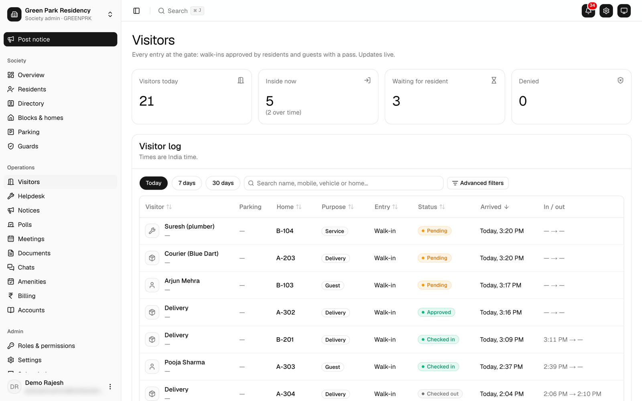Sort visitor log by Home column
Image resolution: width=642 pixels, height=401 pixels.
(x=289, y=207)
